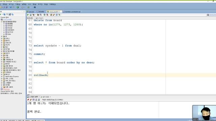The image size is (216, 121).
Task: Click the commit; statement on line 75
Action: [x=39, y=54]
